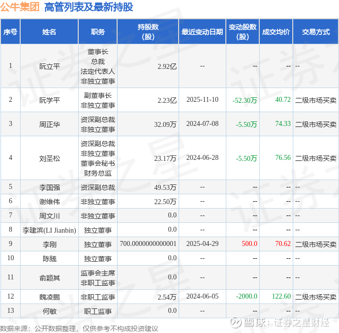Select the 最近变动日期 column header
Screen dimensions: 339x333
[202, 31]
